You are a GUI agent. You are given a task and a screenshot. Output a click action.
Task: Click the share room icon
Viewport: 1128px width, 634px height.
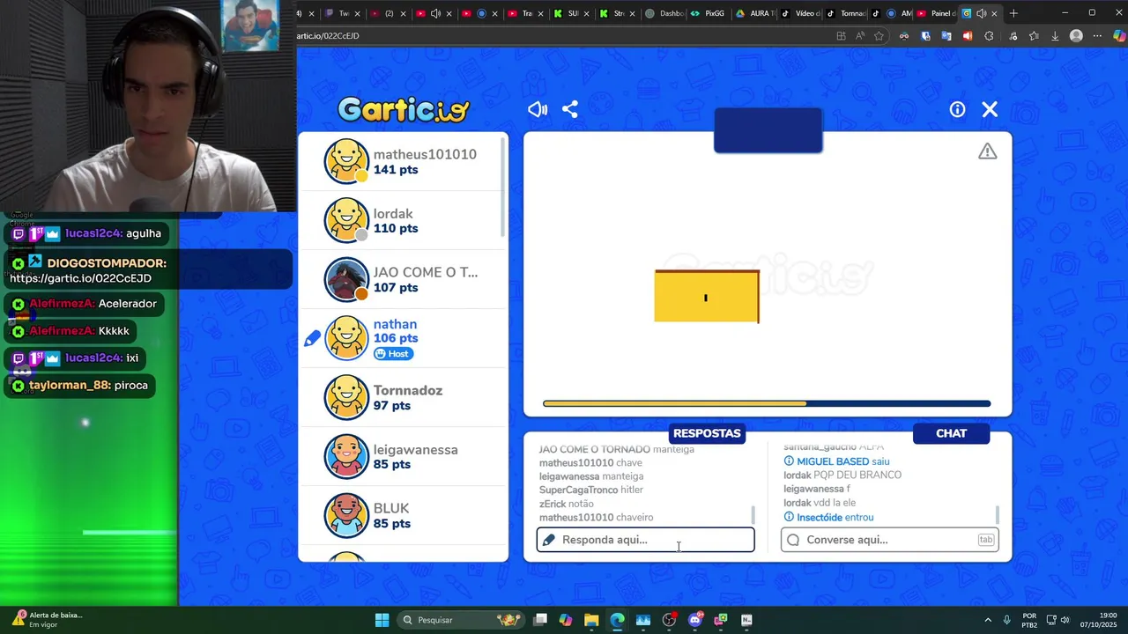(570, 109)
